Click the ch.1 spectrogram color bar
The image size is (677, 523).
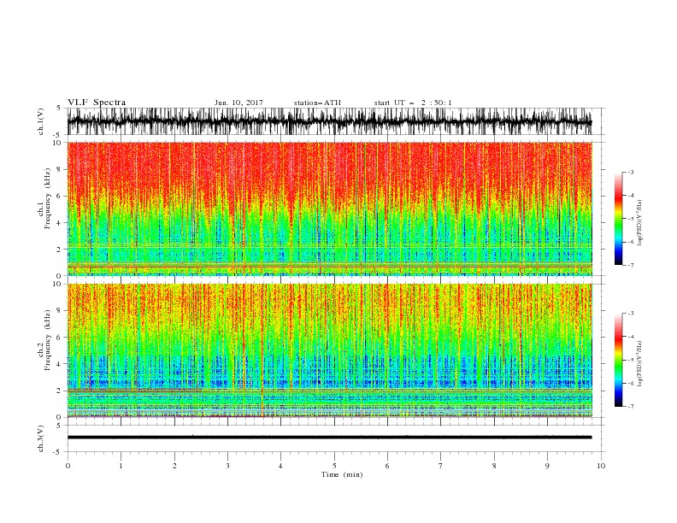click(618, 218)
